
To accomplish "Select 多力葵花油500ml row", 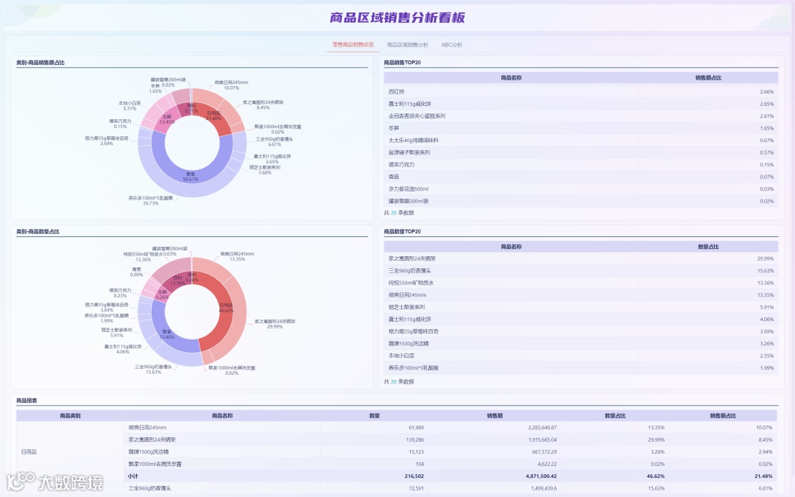I will pyautogui.click(x=581, y=189).
